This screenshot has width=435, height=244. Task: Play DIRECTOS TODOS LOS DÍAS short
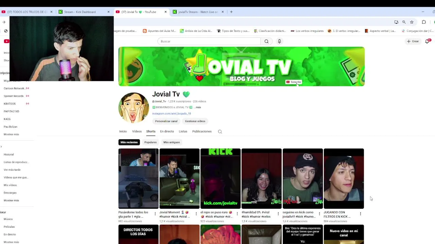138,235
